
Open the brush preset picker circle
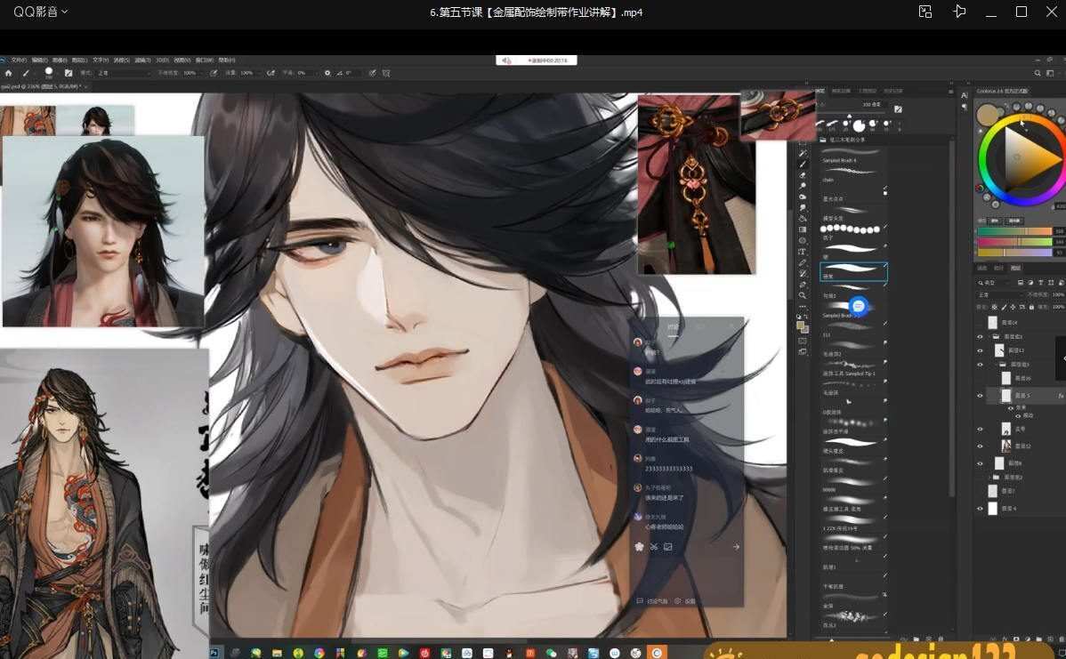point(48,71)
